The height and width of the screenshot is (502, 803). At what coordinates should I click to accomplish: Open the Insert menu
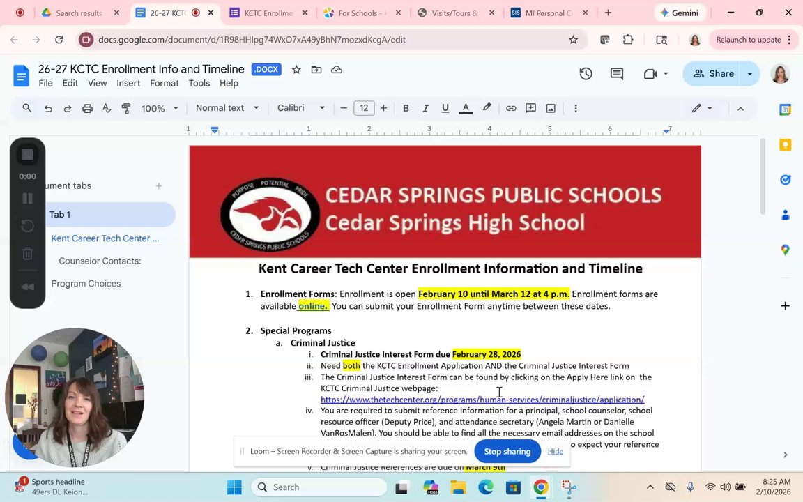[x=128, y=83]
